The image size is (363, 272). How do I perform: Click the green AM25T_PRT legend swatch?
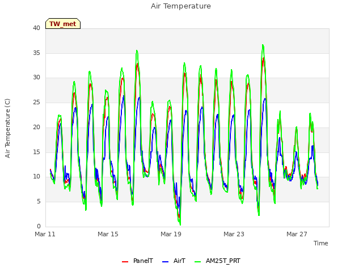(x=197, y=262)
